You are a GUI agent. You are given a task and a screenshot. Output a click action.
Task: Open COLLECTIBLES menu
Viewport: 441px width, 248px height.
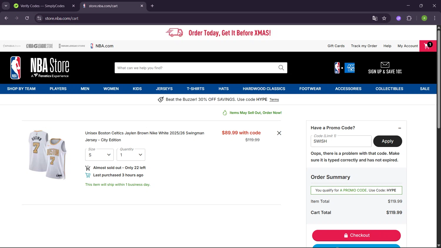pos(389,89)
